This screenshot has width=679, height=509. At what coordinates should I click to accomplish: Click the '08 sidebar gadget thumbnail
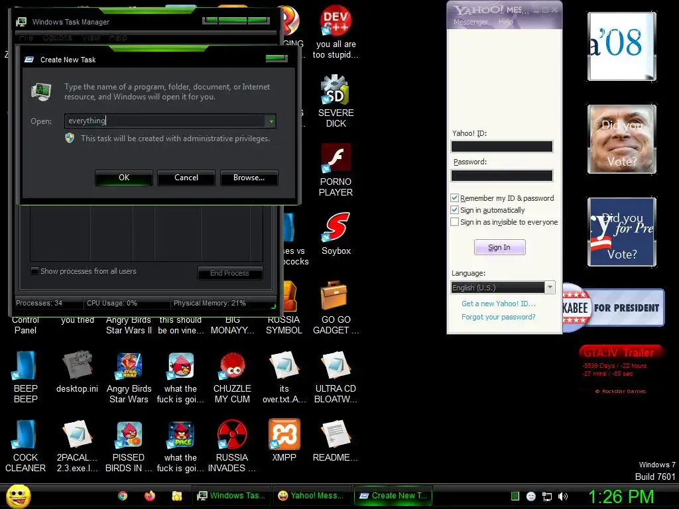click(x=622, y=46)
